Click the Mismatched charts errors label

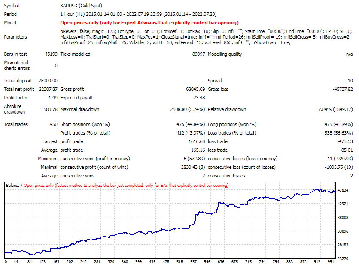coord(17,66)
